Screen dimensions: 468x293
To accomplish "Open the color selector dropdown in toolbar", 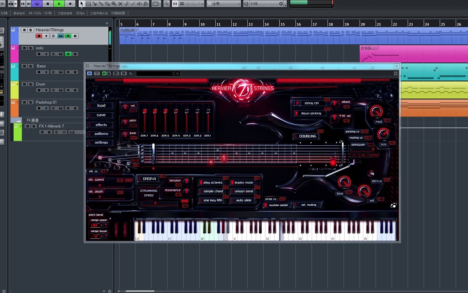I will pos(156,4).
